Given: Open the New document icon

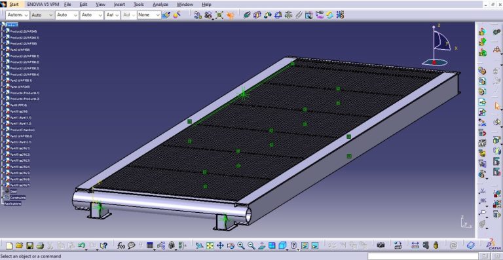Looking at the screenshot, I should click(9, 246).
